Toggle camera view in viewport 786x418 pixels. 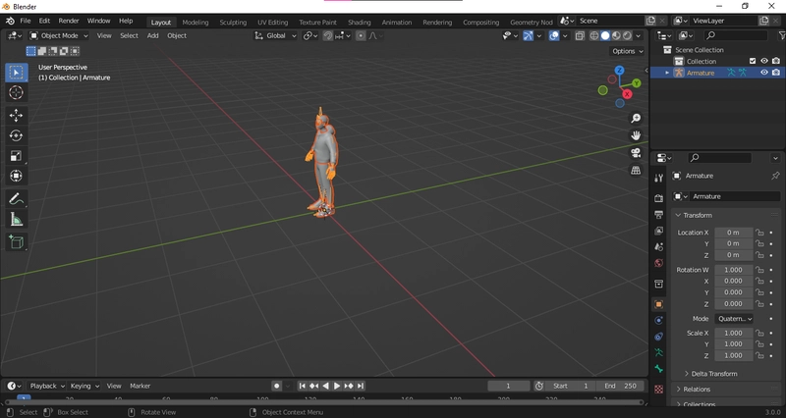[636, 153]
